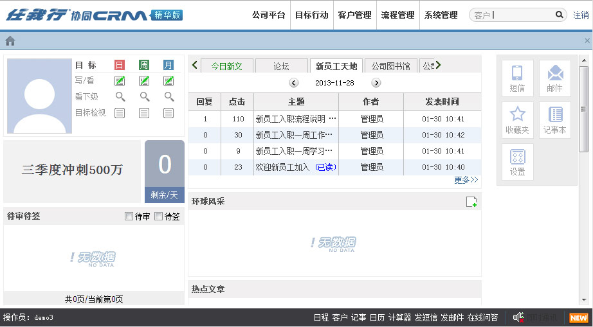Open the 设置 settings icon
The image size is (593, 327).
coord(517,162)
